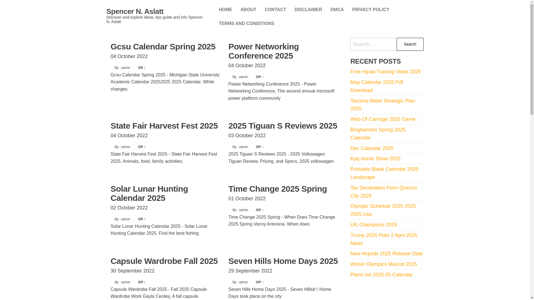Image resolution: width=534 pixels, height=300 pixels.
Task: Open Binghamton Spring 2025 Calendar
Action: [378, 134]
